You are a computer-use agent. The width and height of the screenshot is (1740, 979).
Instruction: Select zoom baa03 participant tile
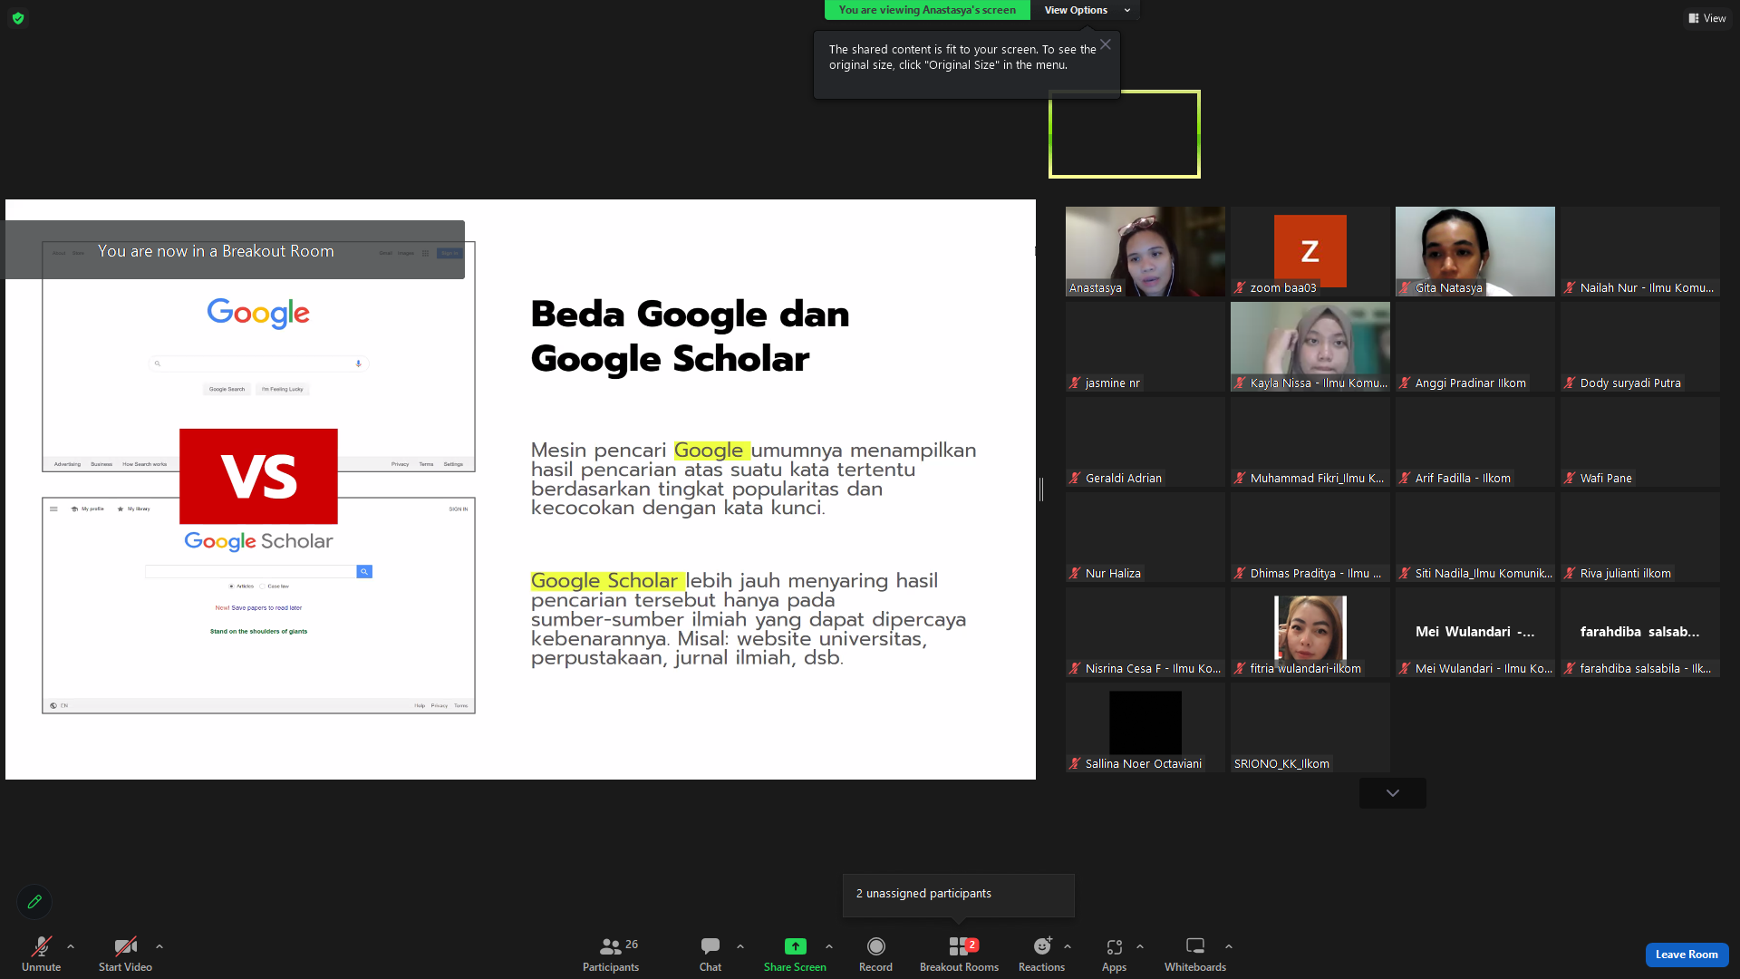1310,251
